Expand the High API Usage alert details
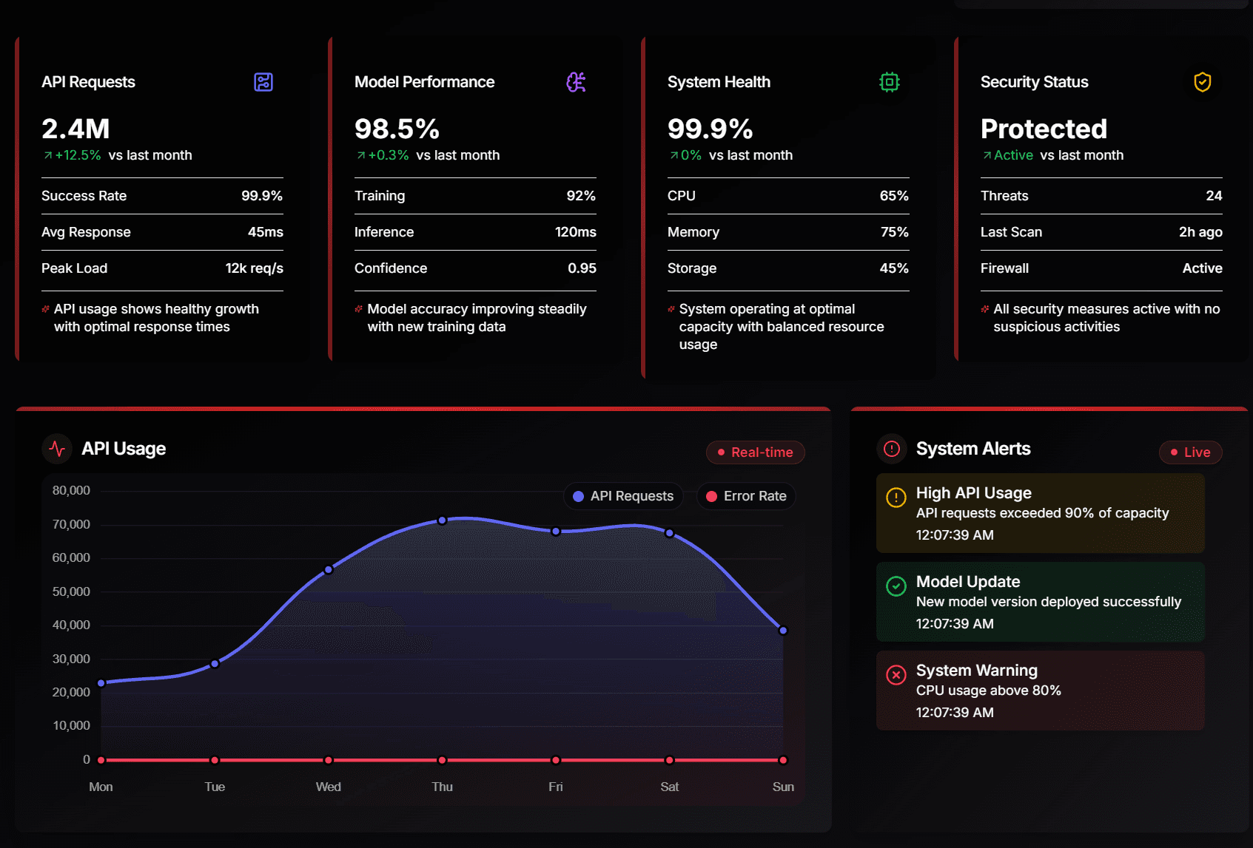Viewport: 1253px width, 848px height. (x=1040, y=513)
